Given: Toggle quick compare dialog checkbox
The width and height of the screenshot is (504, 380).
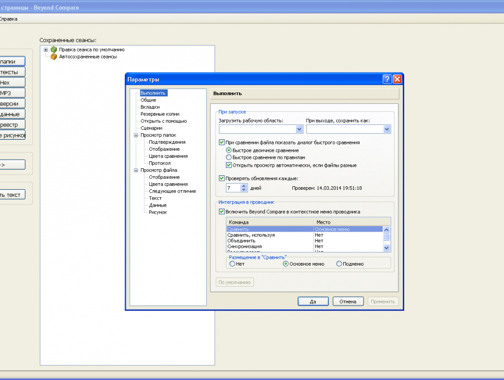Looking at the screenshot, I should click(x=222, y=142).
